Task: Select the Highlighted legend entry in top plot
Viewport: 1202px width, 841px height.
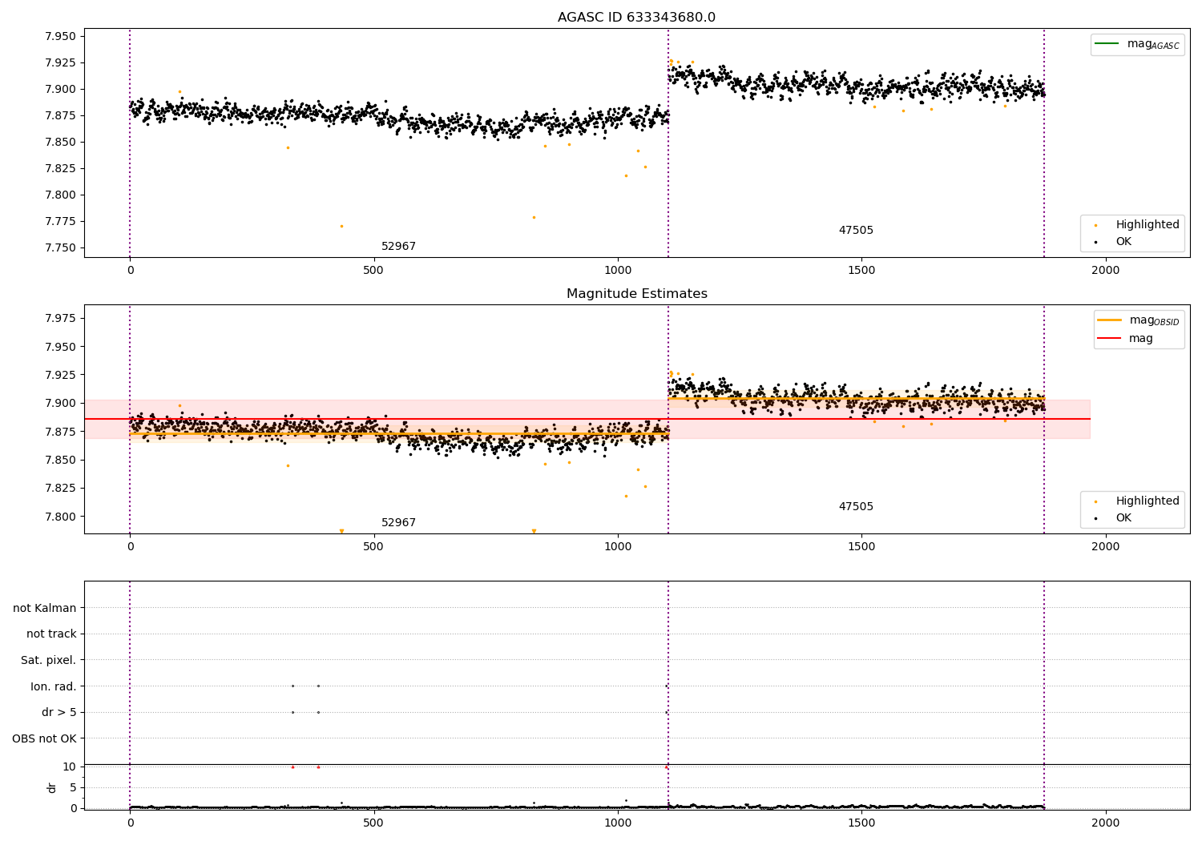Action: tap(1132, 224)
